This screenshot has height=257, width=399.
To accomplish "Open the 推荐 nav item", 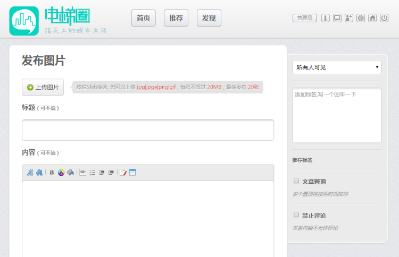I will pos(176,18).
